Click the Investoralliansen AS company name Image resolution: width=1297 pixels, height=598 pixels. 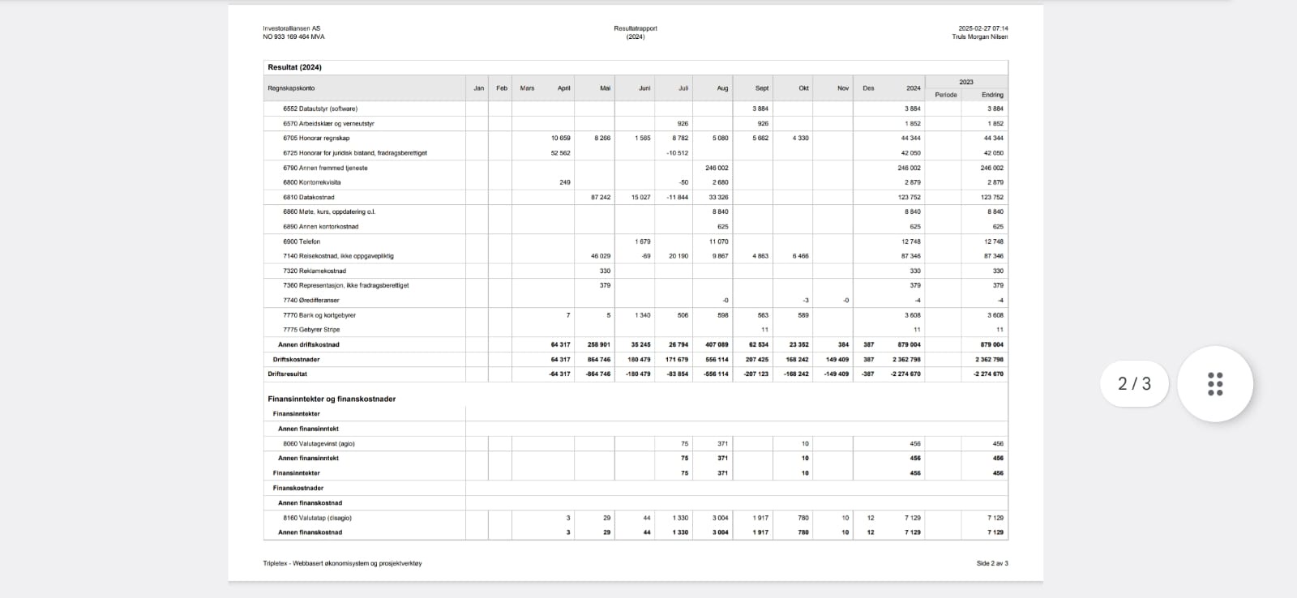click(x=291, y=28)
